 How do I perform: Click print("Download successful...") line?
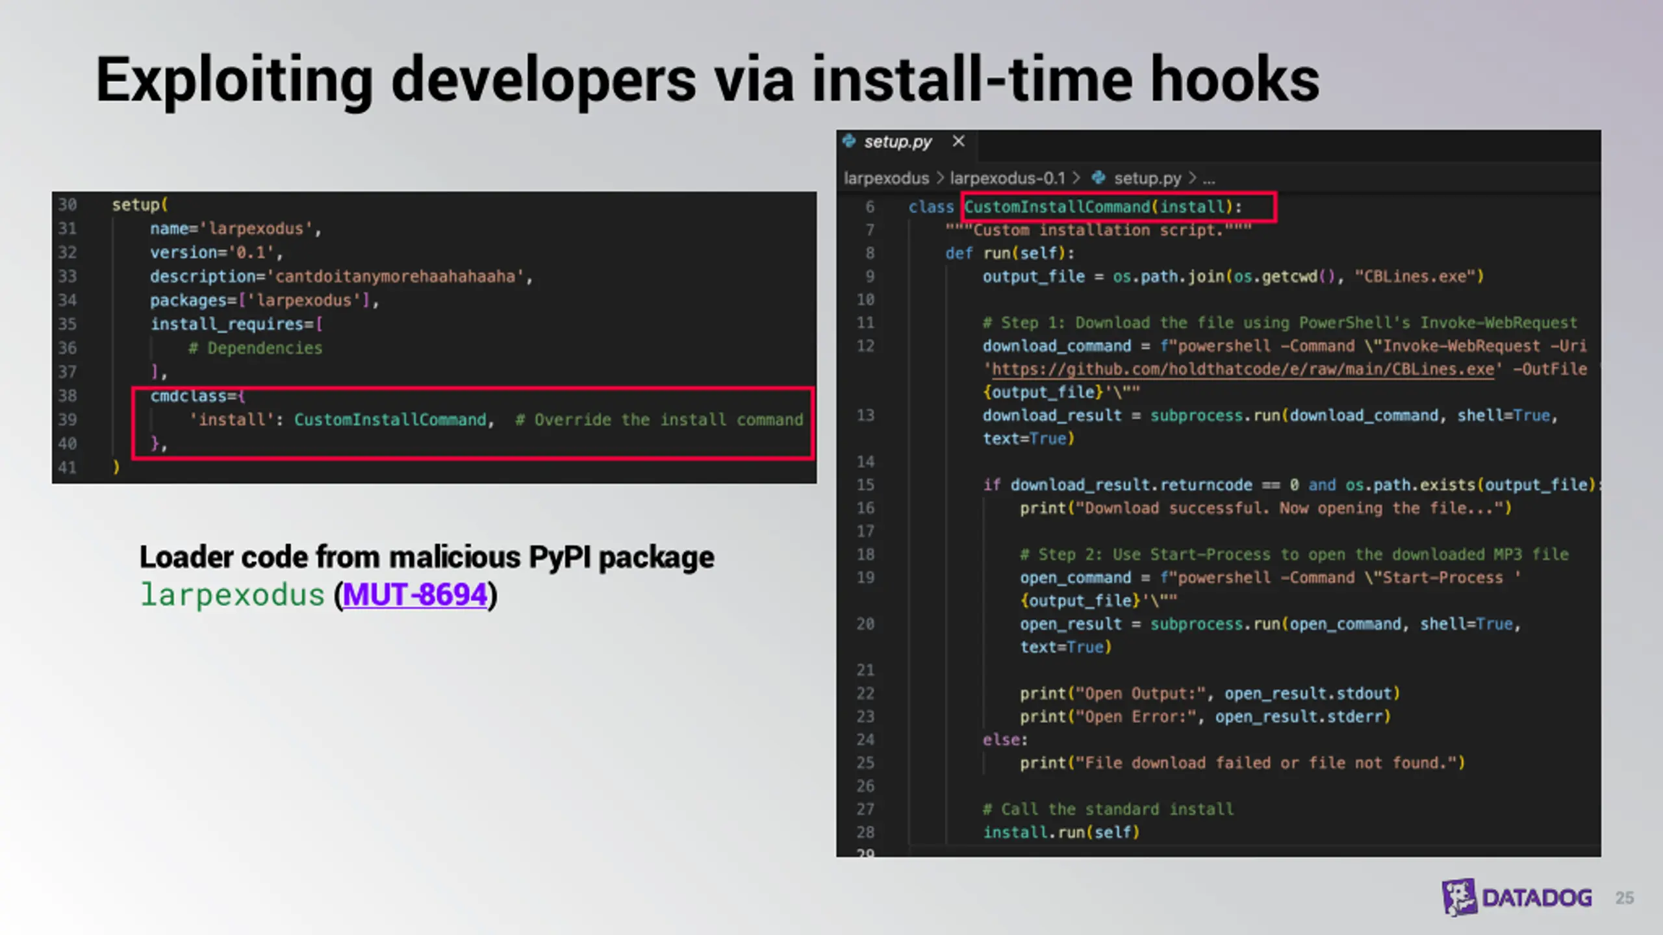coord(1265,508)
